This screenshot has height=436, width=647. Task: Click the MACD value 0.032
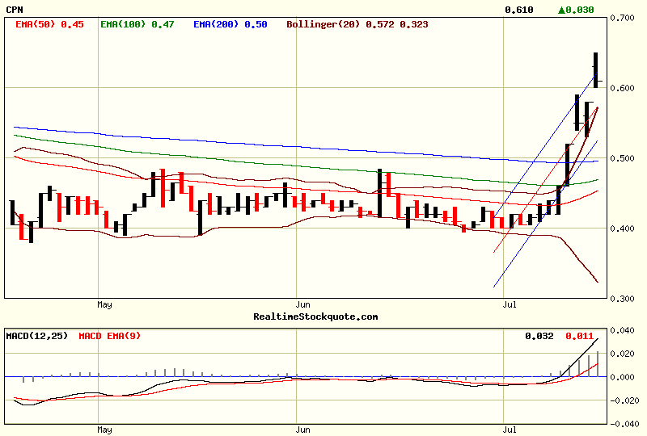point(539,336)
